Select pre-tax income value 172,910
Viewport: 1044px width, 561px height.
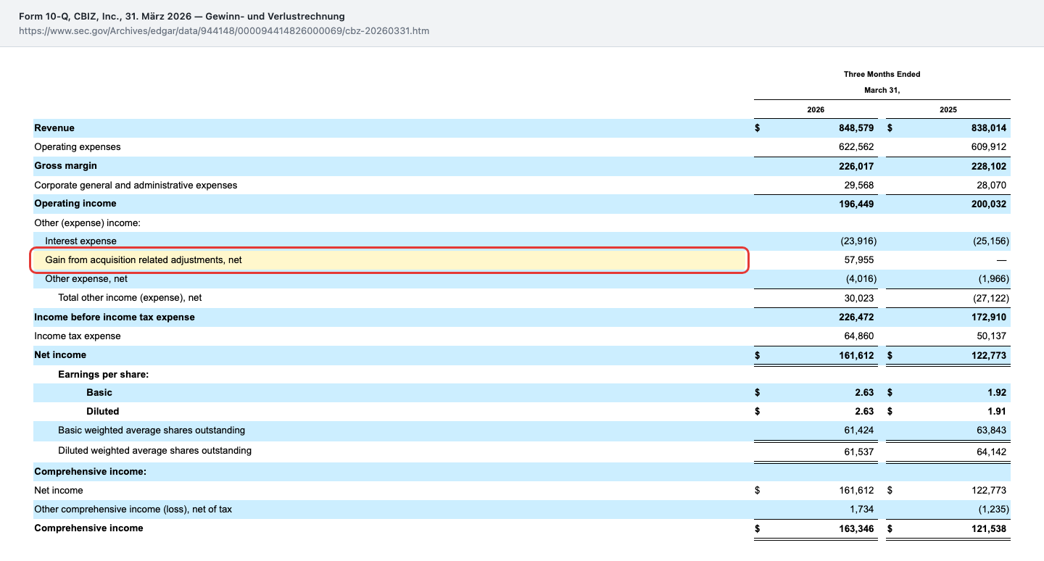(988, 317)
